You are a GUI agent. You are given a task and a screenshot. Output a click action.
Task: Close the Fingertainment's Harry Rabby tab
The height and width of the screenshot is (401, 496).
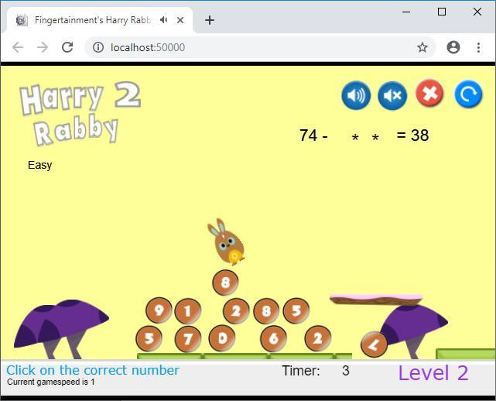click(x=180, y=20)
